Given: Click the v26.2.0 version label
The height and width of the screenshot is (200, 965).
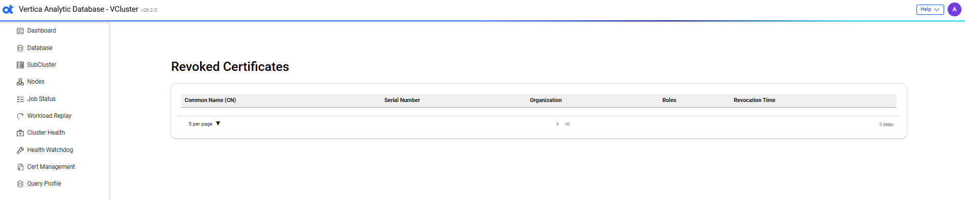Looking at the screenshot, I should [149, 10].
